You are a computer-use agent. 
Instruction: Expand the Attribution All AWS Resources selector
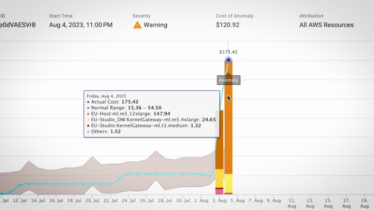click(x=326, y=25)
